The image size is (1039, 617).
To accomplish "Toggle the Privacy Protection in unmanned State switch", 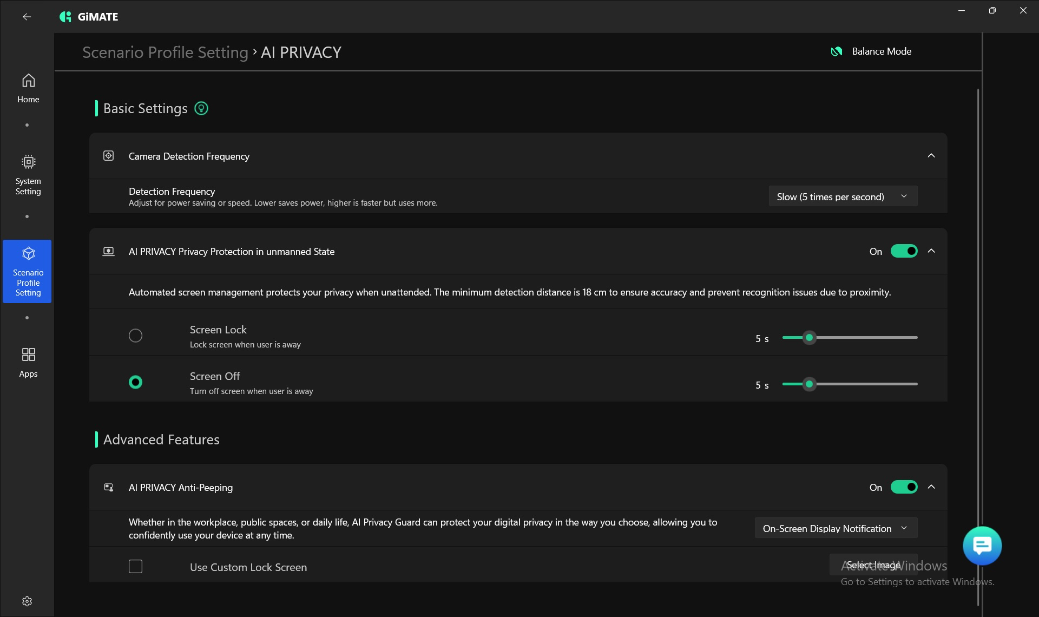I will (904, 251).
